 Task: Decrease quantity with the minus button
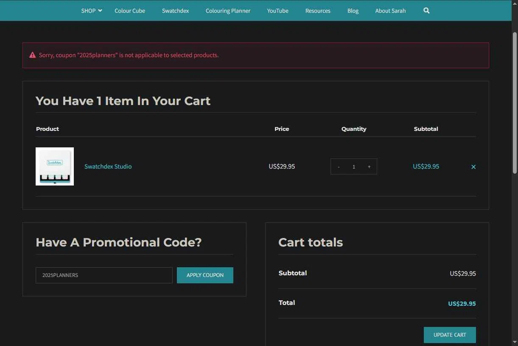[x=339, y=167]
